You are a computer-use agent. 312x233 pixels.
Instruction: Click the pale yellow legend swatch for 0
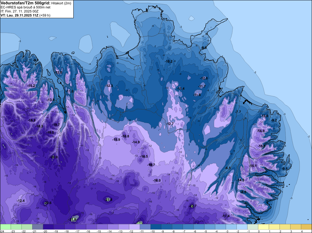point(263,227)
